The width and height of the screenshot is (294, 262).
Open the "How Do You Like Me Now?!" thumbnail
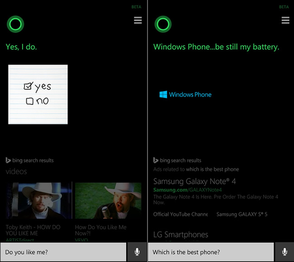(108, 200)
